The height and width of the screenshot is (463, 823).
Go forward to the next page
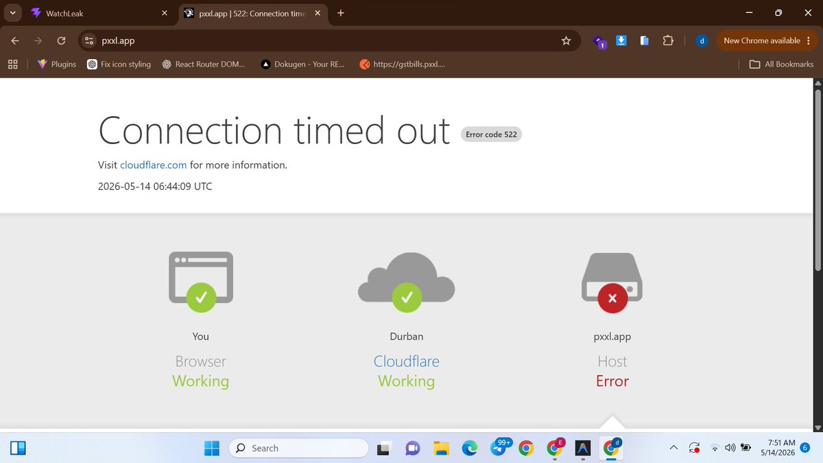(x=38, y=41)
